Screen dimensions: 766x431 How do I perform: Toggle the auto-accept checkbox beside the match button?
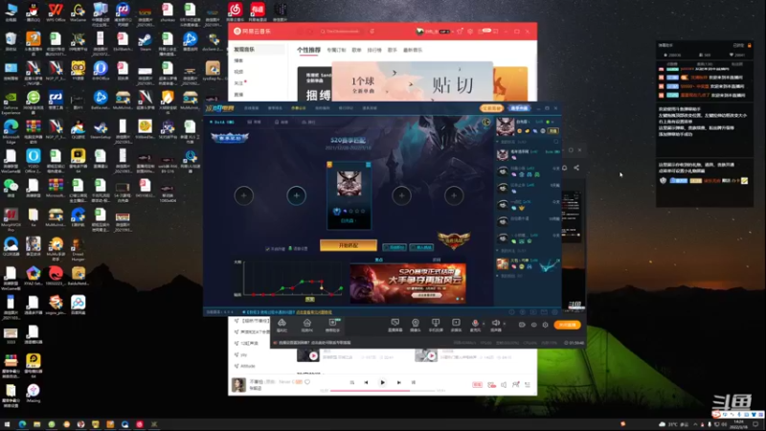pos(268,249)
